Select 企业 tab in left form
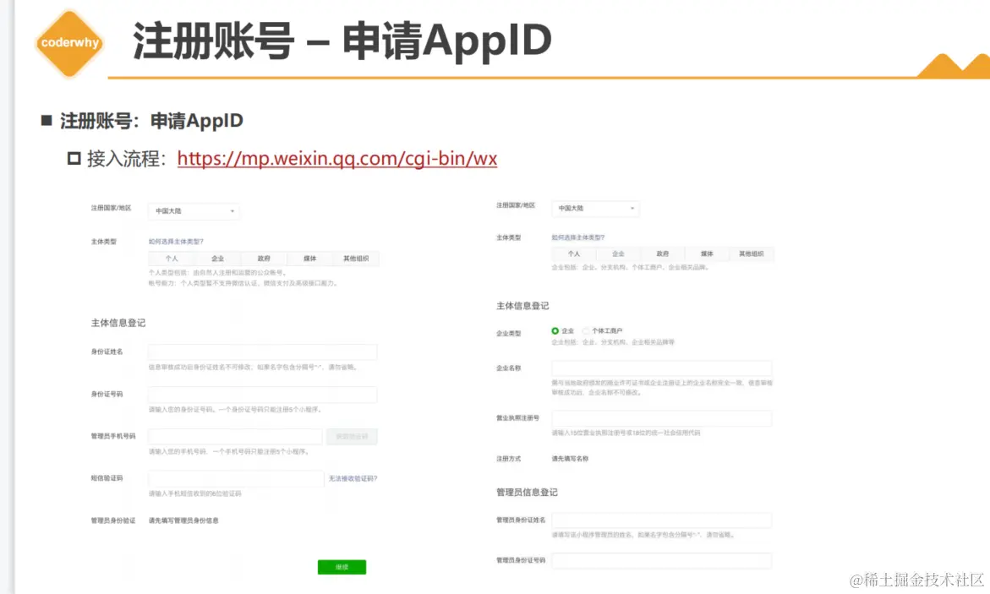This screenshot has width=990, height=594. tap(218, 259)
